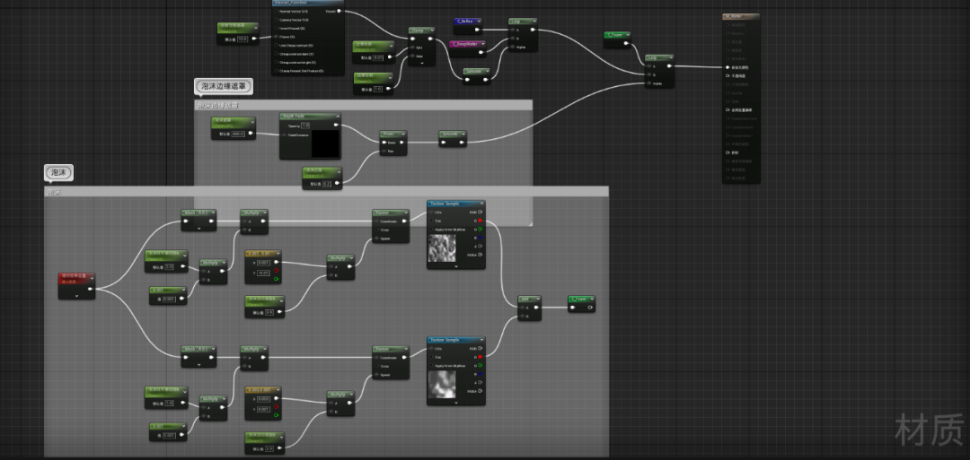
Task: Select the Depth Fade node title
Action: [310, 116]
